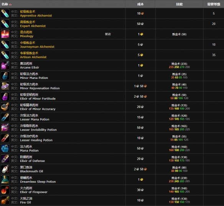Click the Mana Potion icon
The height and width of the screenshot is (206, 224).
click(x=5, y=148)
